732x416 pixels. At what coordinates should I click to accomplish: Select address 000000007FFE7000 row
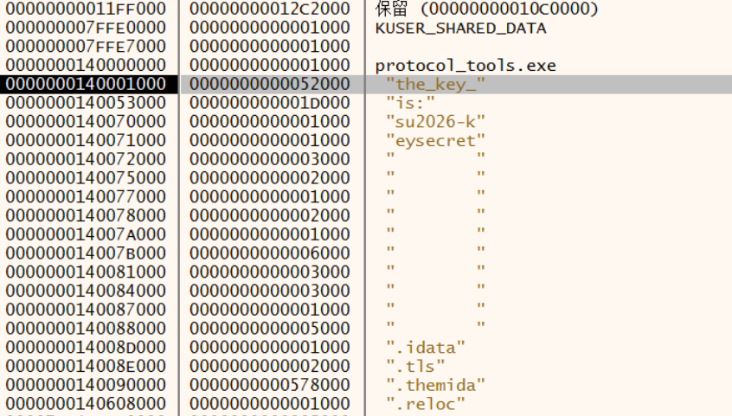coord(86,47)
